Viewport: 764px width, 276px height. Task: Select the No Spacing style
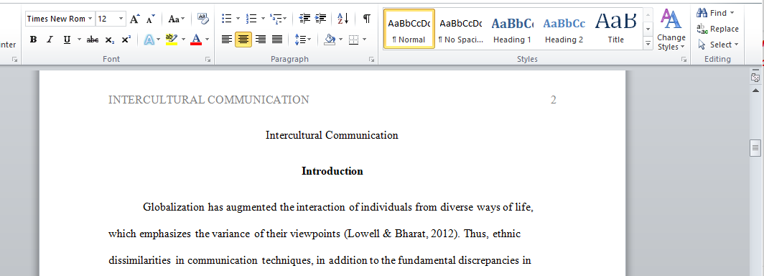tap(460, 29)
